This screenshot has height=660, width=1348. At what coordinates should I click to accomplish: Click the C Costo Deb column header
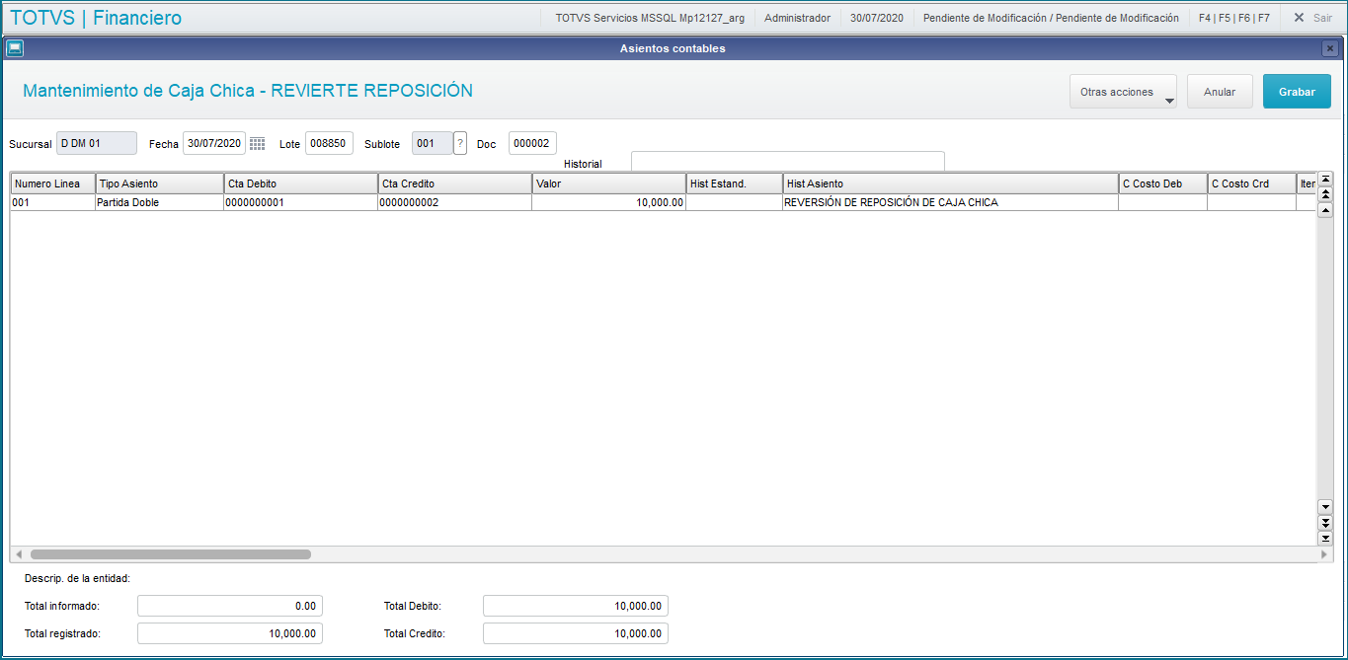(1162, 183)
